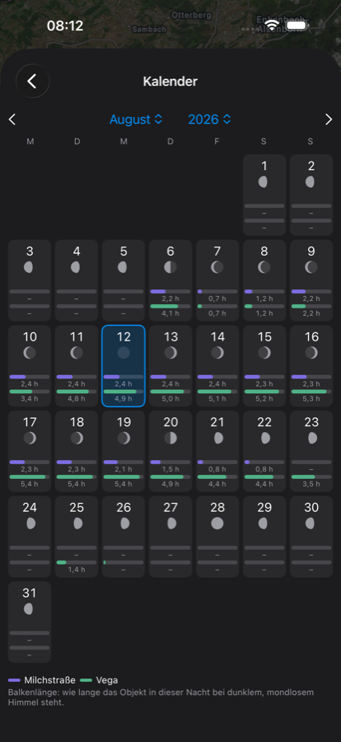The width and height of the screenshot is (341, 742).
Task: Click moon phase icon on day 8
Action: point(264,267)
